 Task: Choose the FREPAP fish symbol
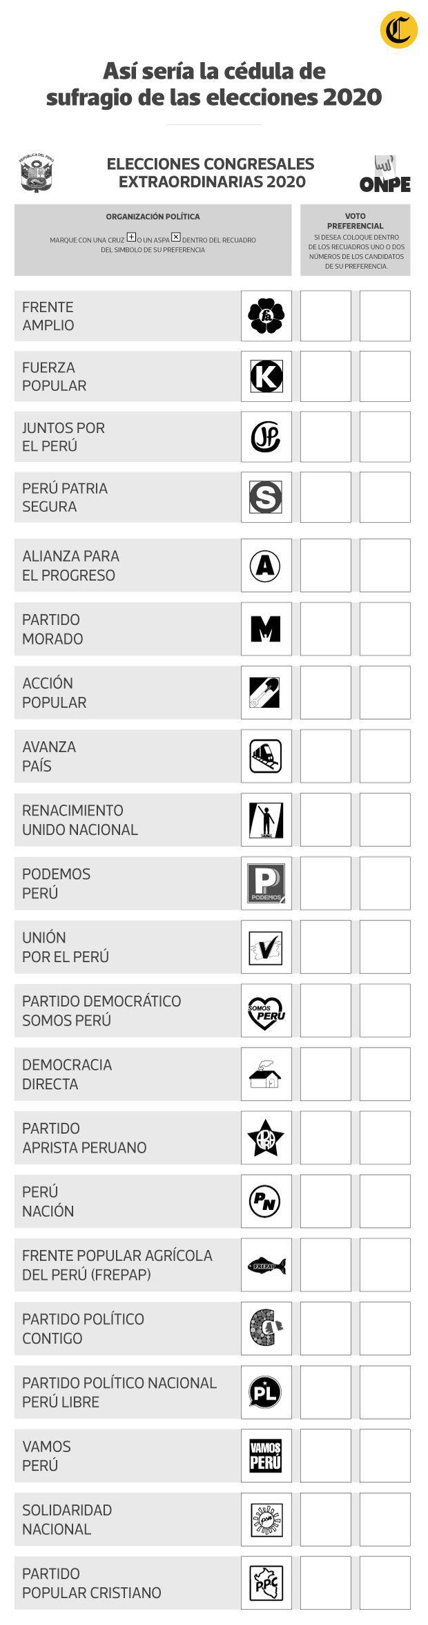click(266, 1265)
